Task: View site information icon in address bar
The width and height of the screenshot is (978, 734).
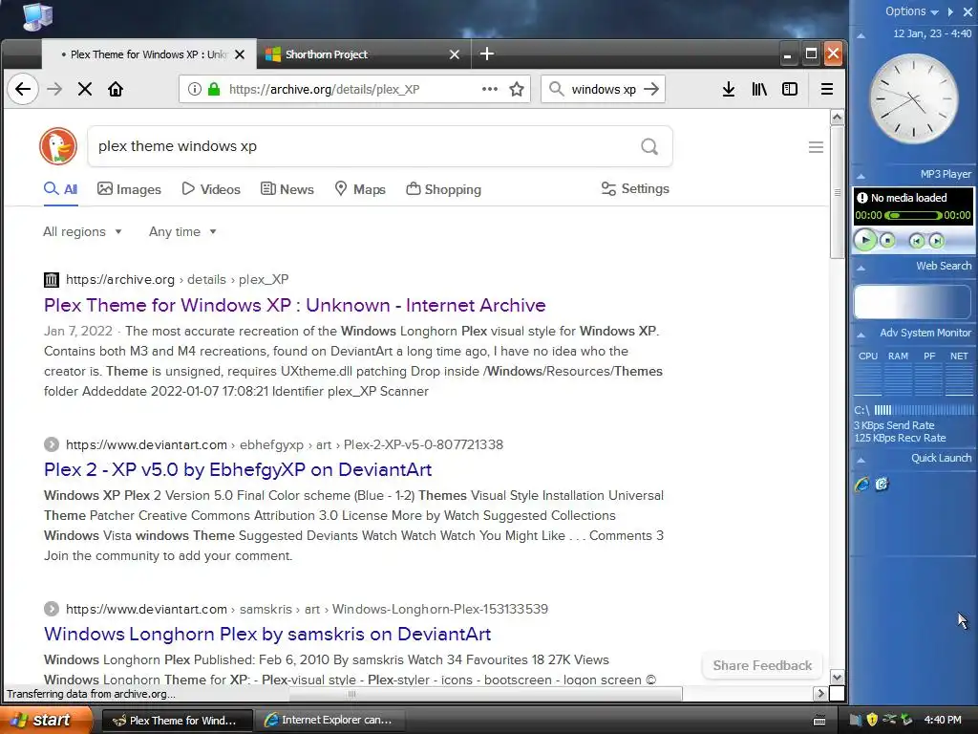Action: point(195,89)
